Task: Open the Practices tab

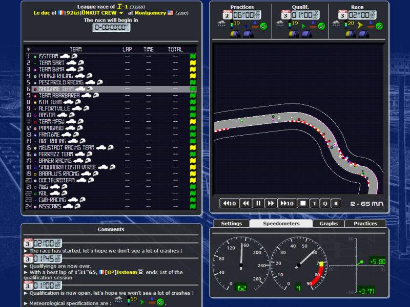Action: [x=365, y=224]
